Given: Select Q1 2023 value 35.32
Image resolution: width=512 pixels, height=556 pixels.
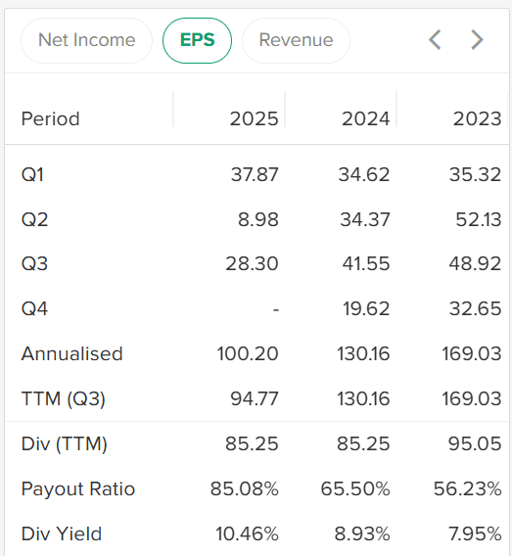Looking at the screenshot, I should point(476,174).
